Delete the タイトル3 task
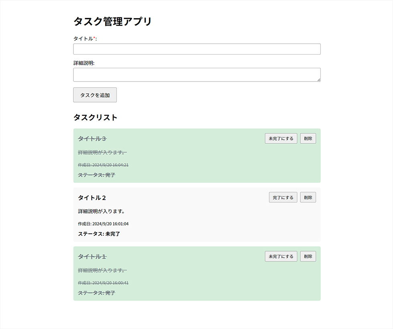Screen dimensions: 393x329 pyautogui.click(x=308, y=138)
